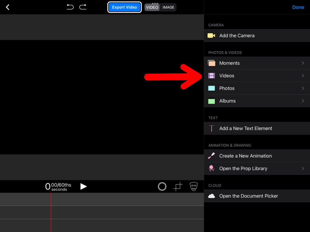The image size is (310, 232).
Task: Tap the yellow camera icon
Action: click(211, 36)
